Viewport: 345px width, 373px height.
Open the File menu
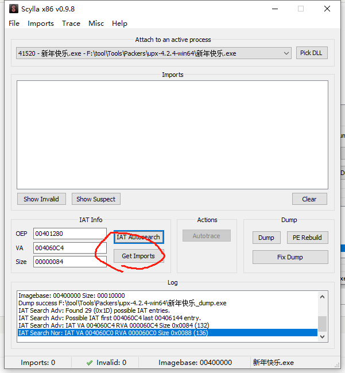pos(14,24)
